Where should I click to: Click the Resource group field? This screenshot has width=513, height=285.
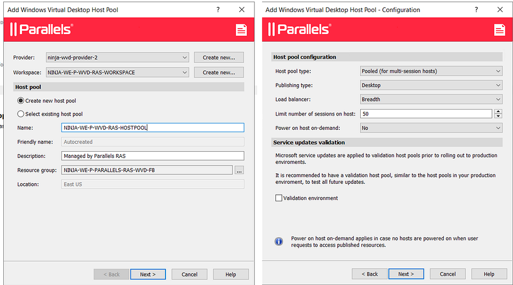(x=147, y=170)
